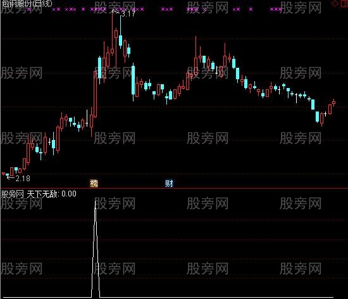Click the 天下无敌: 0.00 indicator label
This screenshot has height=299, width=348.
coord(51,194)
